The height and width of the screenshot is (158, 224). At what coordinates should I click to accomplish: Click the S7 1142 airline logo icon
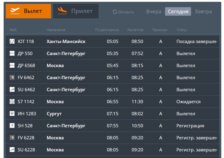click(12, 102)
